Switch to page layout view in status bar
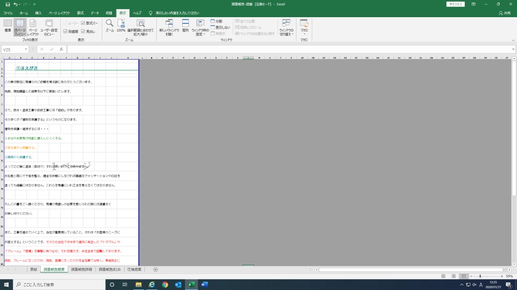Screen dimensions: 517x290 coord(454,276)
